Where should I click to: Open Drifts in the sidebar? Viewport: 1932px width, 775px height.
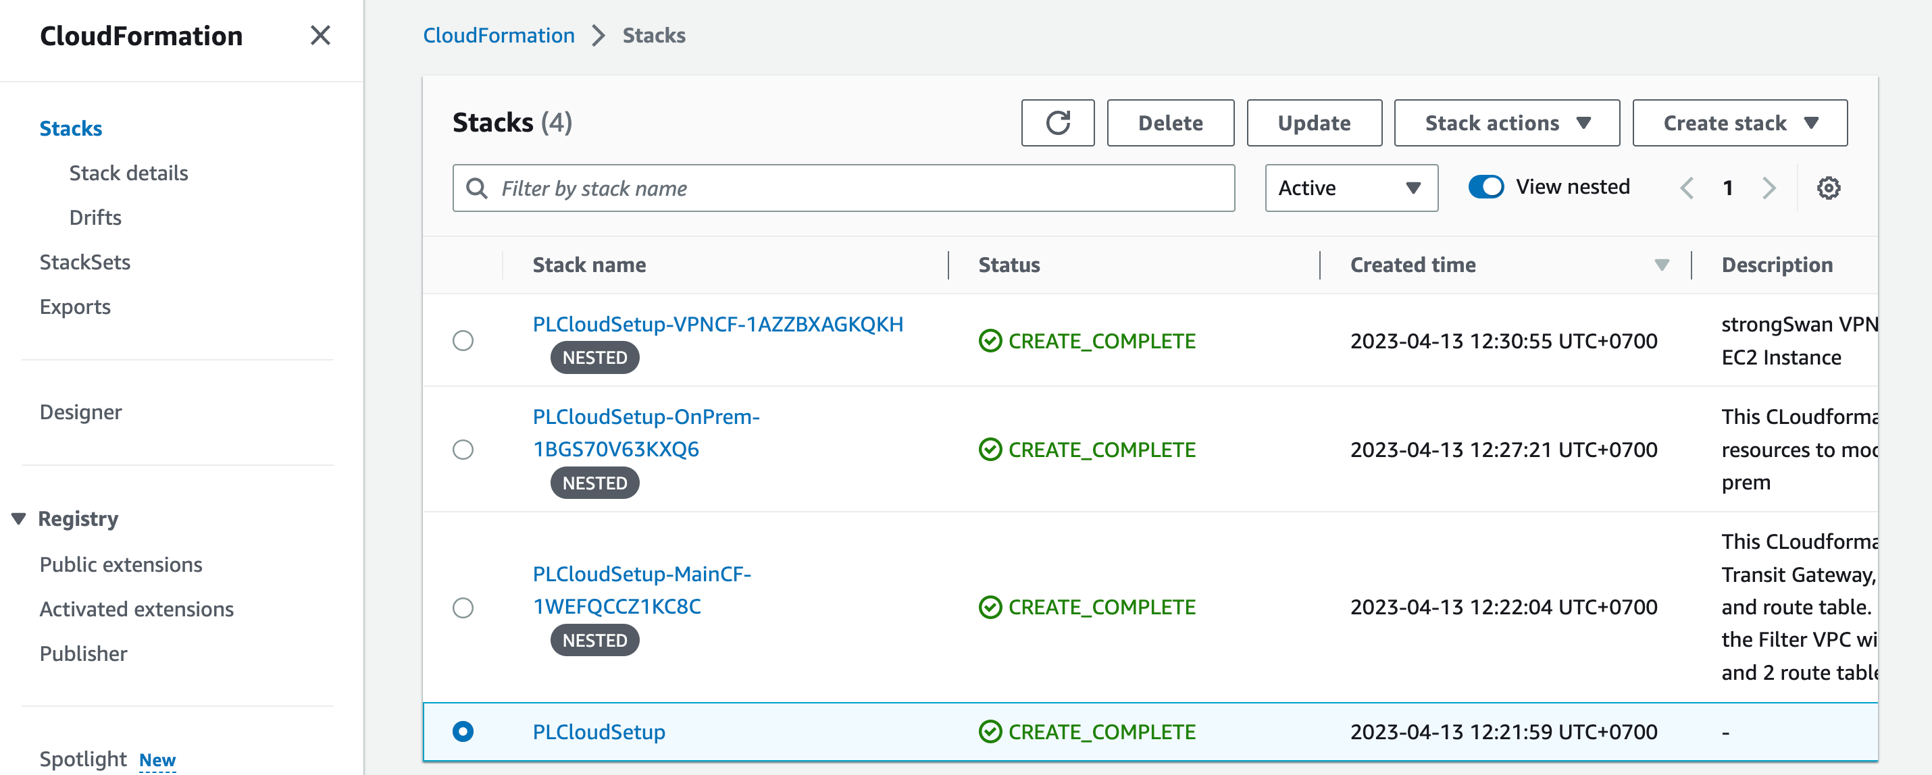pyautogui.click(x=95, y=217)
